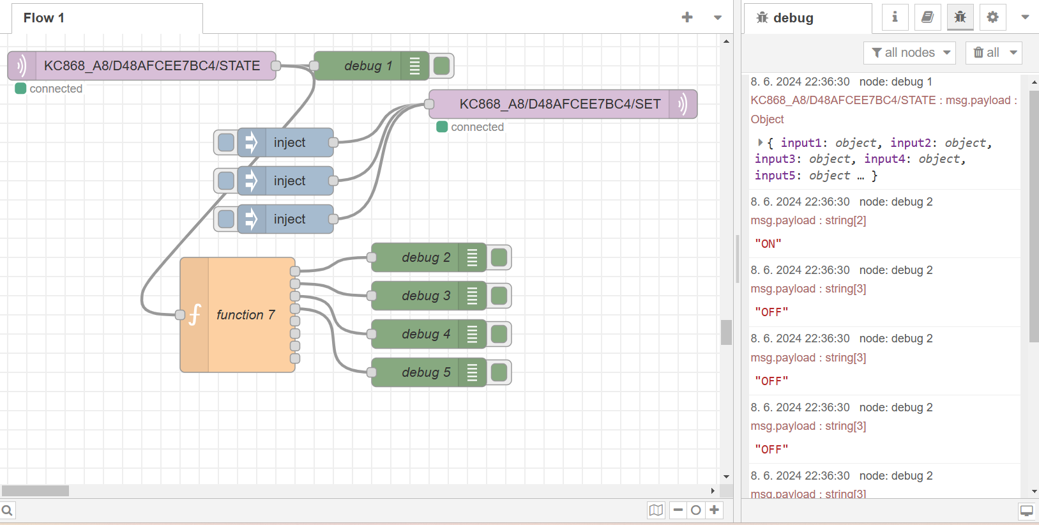
Task: Expand the debug 1 payload object
Action: point(760,142)
